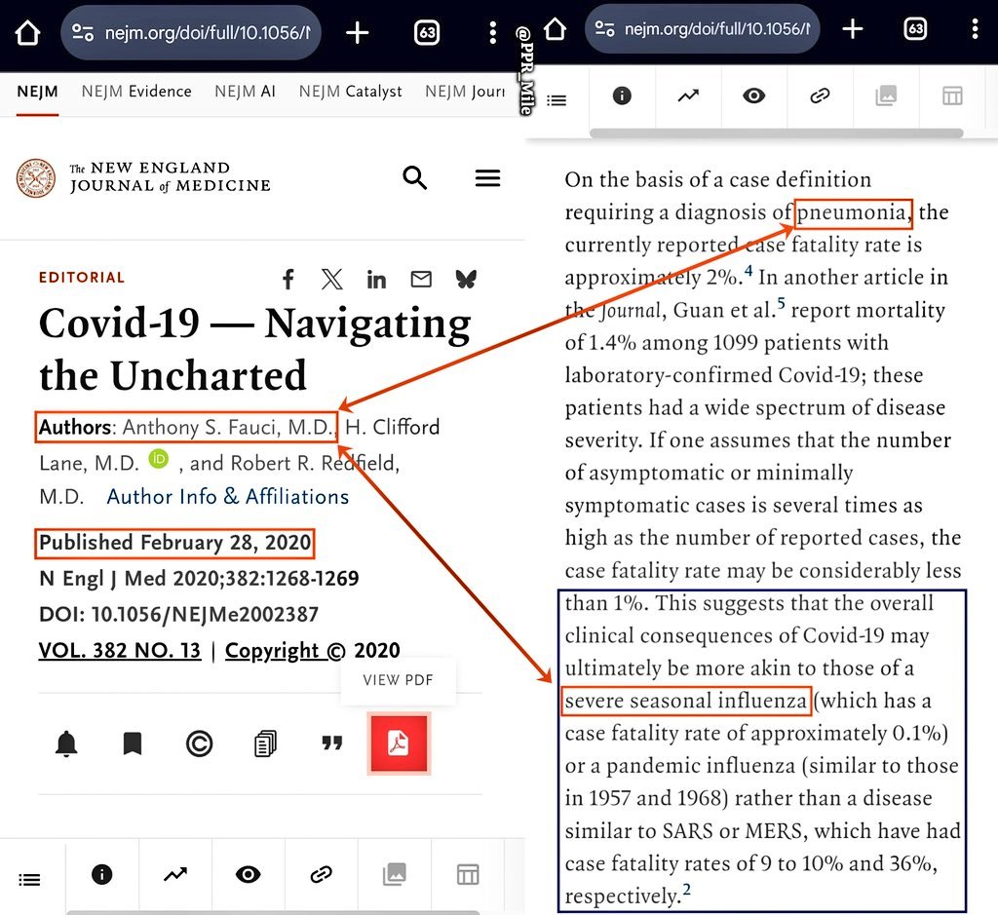Image resolution: width=998 pixels, height=915 pixels.
Task: Open the Author Info & Affiliations link
Action: click(x=228, y=496)
